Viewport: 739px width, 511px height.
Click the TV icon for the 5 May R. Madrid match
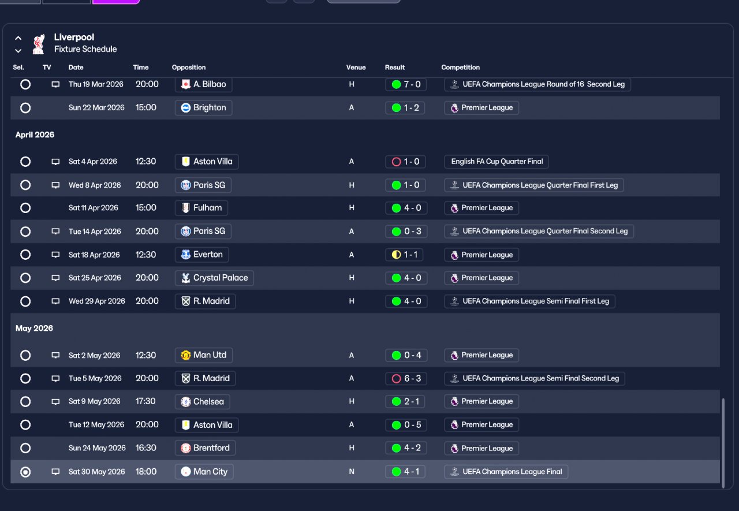(x=55, y=379)
